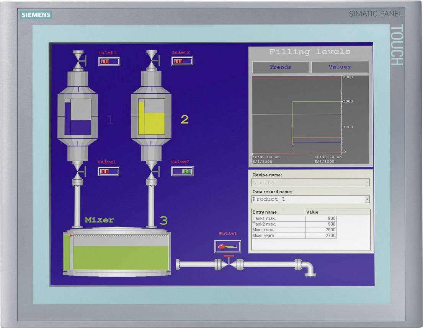Select the Mixer warn value 2700
Viewport: 423px width, 328px height.
pos(330,236)
